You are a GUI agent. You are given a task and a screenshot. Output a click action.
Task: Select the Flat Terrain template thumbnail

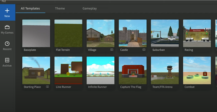point(68,33)
